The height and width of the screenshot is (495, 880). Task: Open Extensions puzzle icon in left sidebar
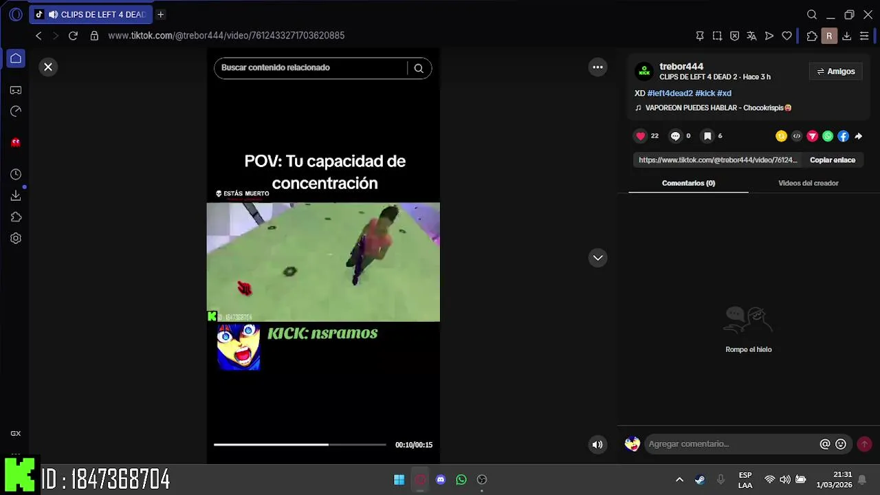16,217
